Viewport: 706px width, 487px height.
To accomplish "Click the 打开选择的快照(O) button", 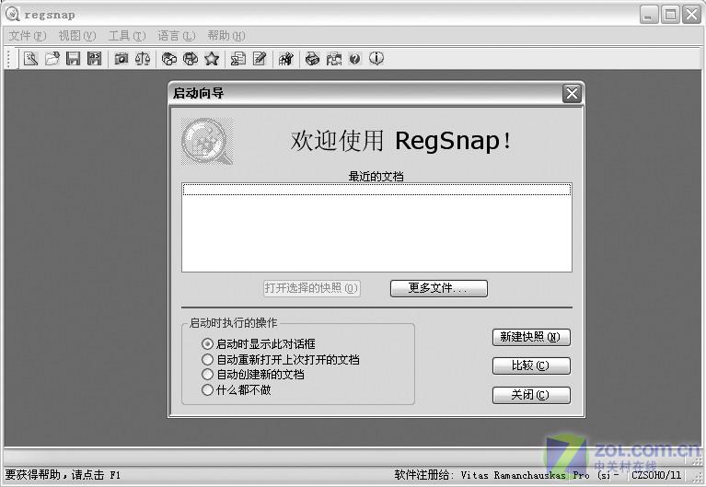I will click(x=311, y=288).
